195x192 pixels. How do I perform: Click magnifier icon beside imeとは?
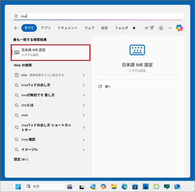tap(17, 105)
